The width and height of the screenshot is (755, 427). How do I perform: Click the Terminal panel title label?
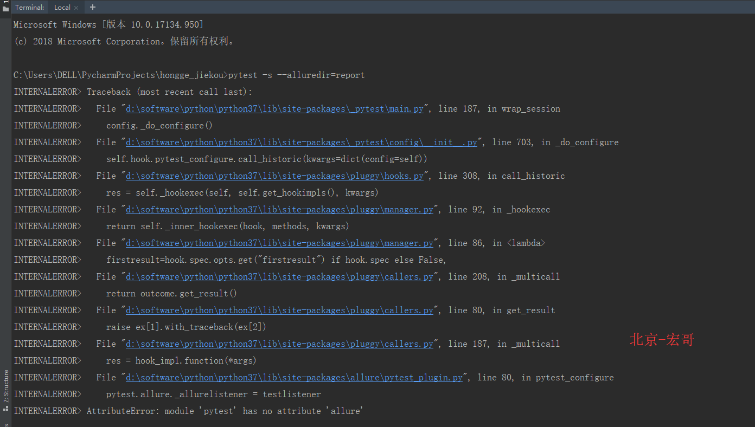coord(29,8)
